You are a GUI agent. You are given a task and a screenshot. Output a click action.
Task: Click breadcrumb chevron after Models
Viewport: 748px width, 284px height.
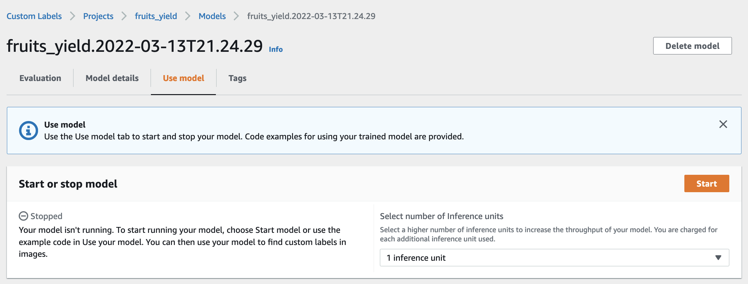(236, 16)
